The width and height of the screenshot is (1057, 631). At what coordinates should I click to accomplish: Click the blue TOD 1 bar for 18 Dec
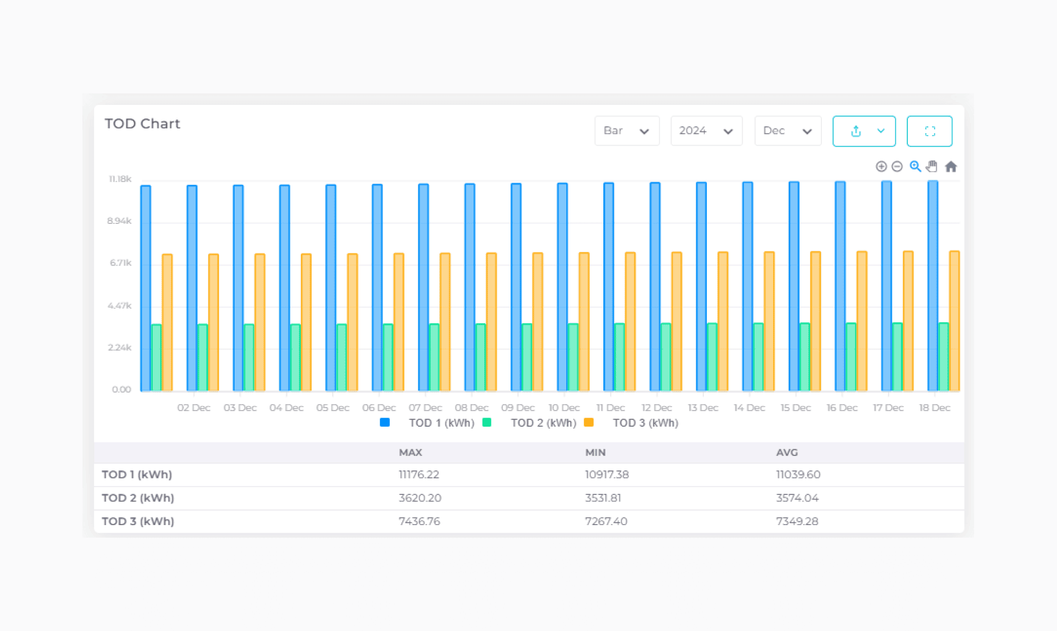(932, 286)
